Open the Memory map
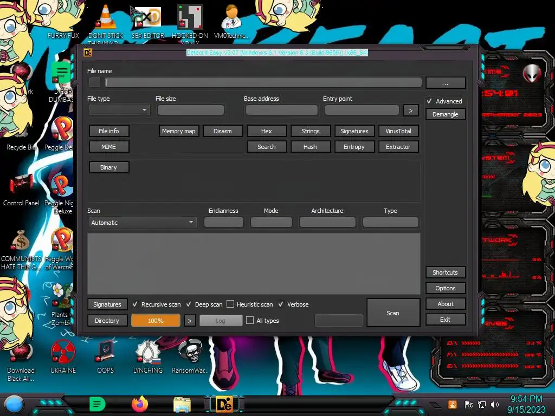Screen dimensions: 555x416 [x=179, y=131]
